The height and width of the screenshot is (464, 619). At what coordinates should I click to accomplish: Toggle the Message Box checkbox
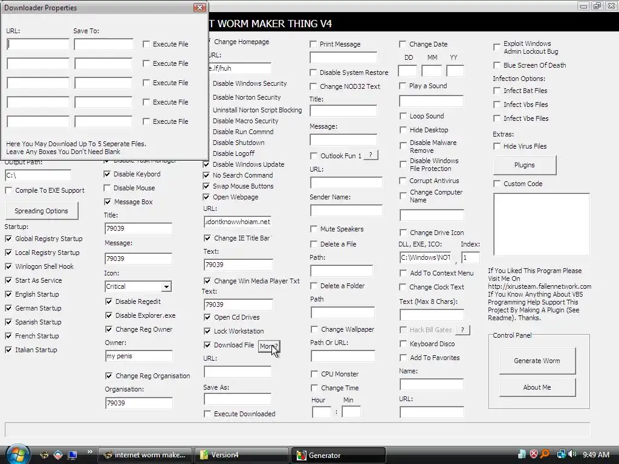pyautogui.click(x=108, y=202)
